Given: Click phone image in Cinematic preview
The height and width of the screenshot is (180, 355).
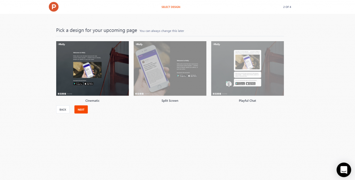Looking at the screenshot, I should pyautogui.click(x=87, y=70).
